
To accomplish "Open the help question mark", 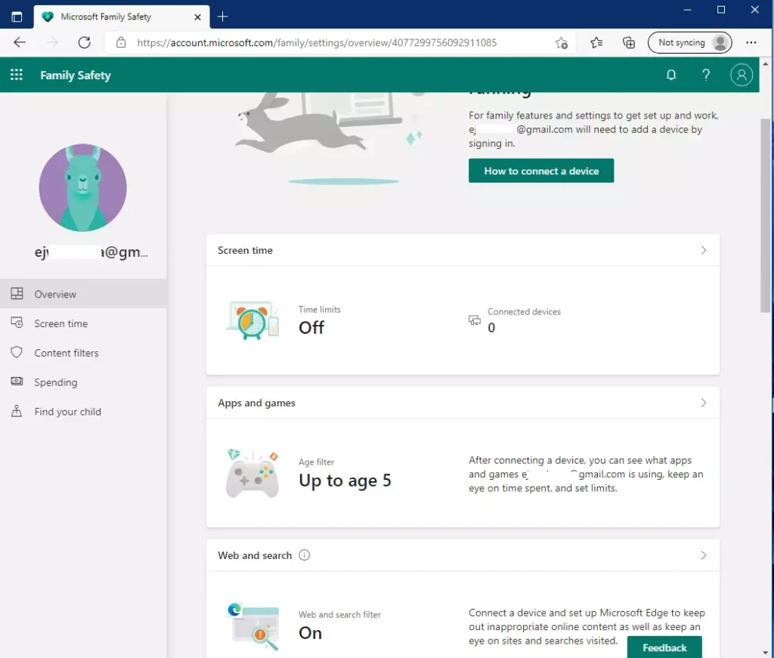I will tap(706, 75).
